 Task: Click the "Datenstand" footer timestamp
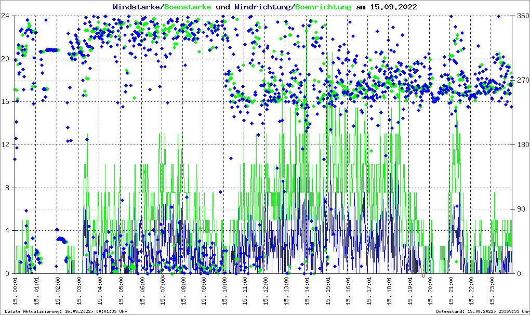pos(482,311)
